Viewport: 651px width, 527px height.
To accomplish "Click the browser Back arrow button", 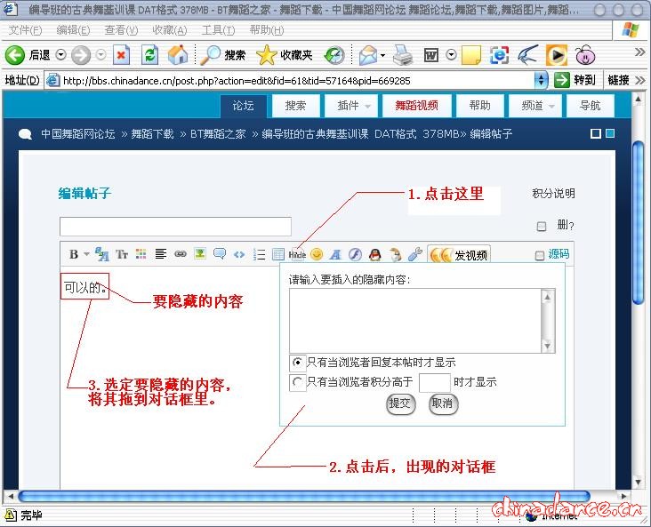I will pos(15,55).
